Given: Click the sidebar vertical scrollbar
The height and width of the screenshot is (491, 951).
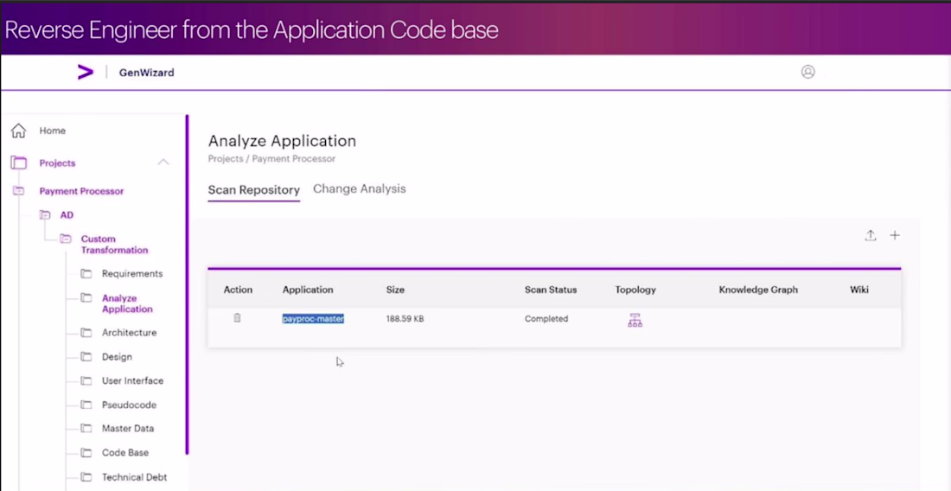Looking at the screenshot, I should click(x=188, y=284).
